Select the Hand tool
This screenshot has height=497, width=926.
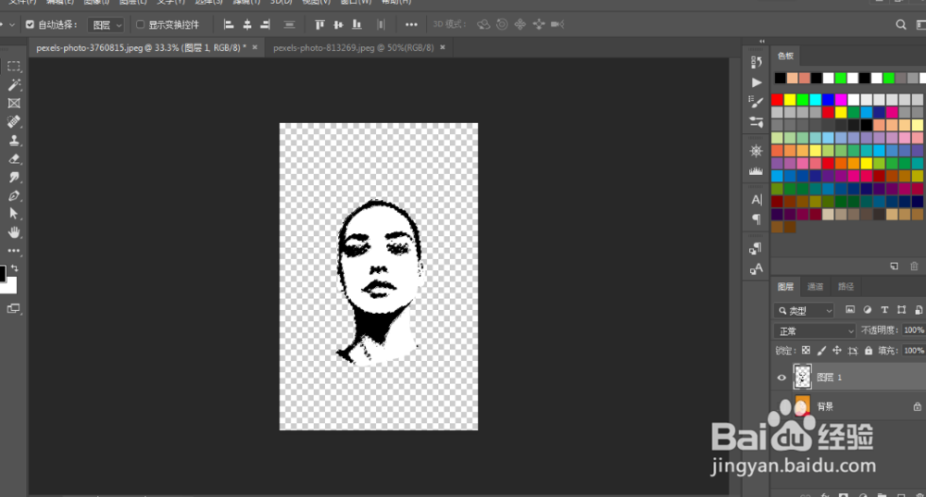click(14, 232)
